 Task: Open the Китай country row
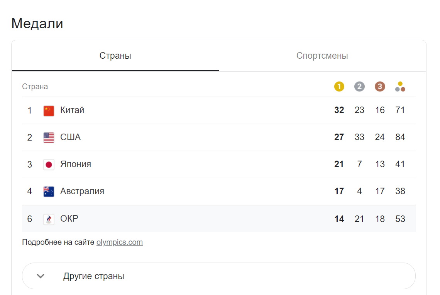(218, 110)
